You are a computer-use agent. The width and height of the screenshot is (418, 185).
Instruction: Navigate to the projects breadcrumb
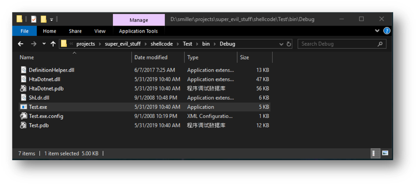(x=85, y=44)
